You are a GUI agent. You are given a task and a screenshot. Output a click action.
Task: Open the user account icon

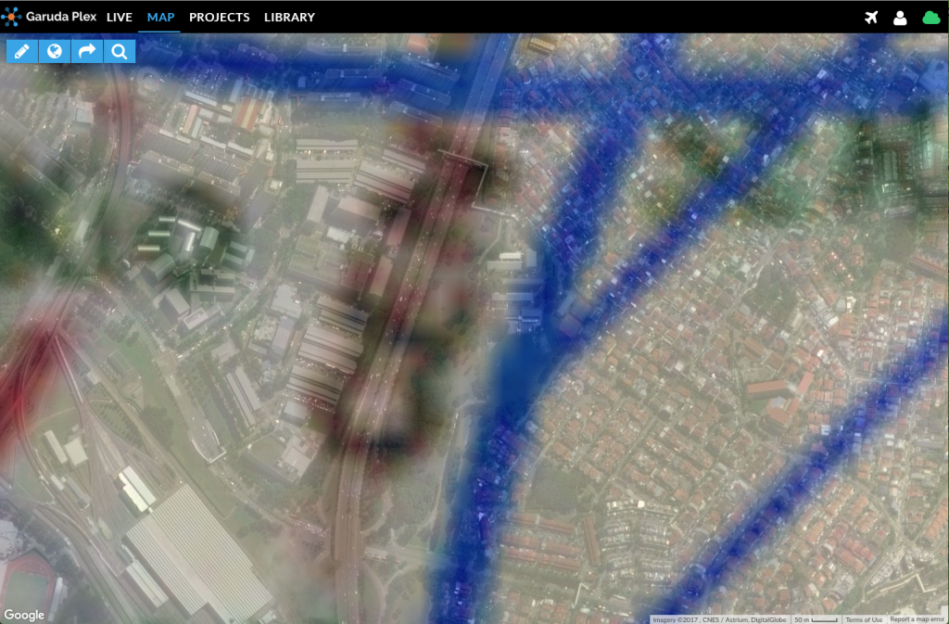pos(900,17)
